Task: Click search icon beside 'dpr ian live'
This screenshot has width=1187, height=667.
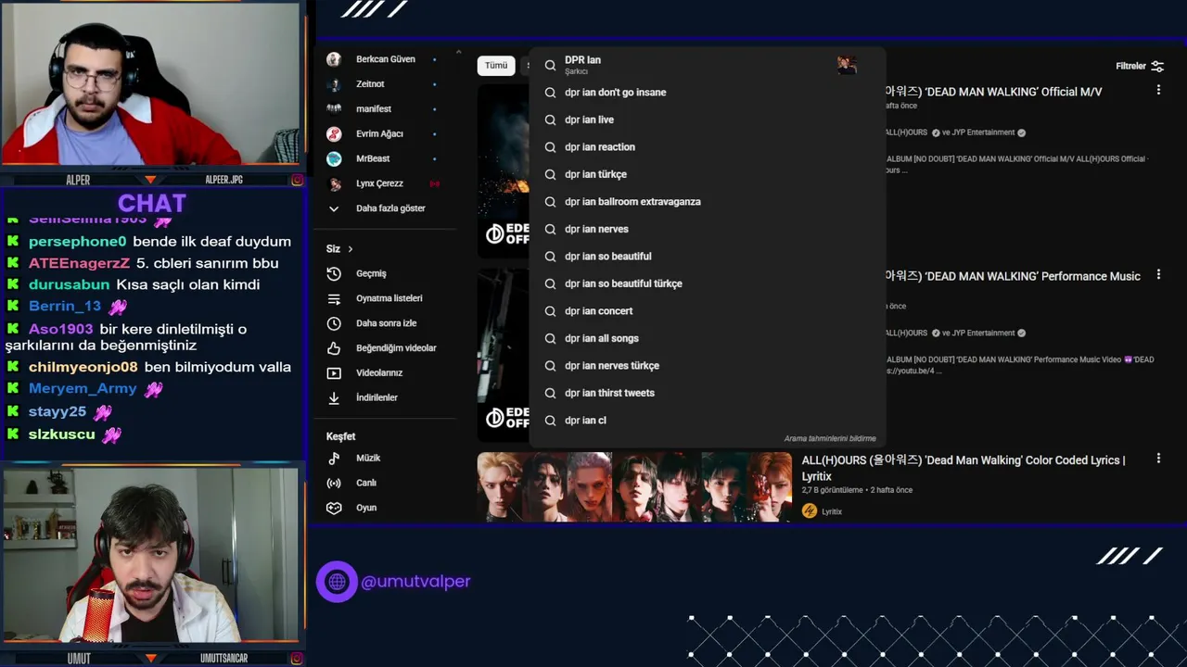Action: pyautogui.click(x=550, y=120)
